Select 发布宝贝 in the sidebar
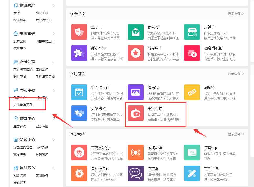 click(20, 41)
